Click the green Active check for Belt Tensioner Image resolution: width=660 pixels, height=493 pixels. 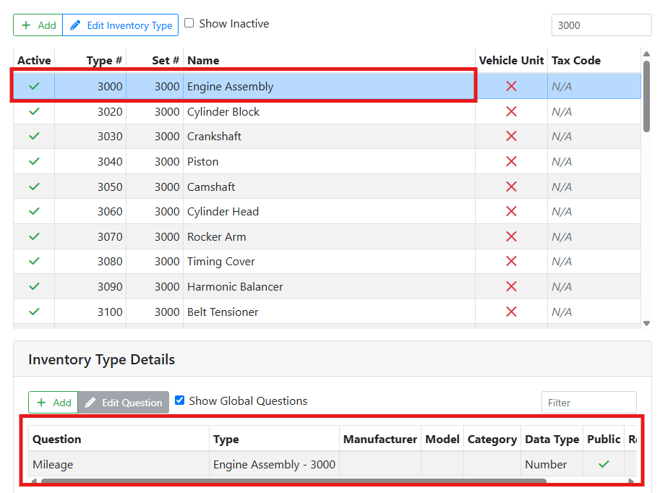34,312
